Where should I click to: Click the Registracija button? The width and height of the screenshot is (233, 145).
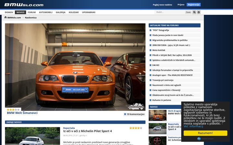[x=194, y=5]
